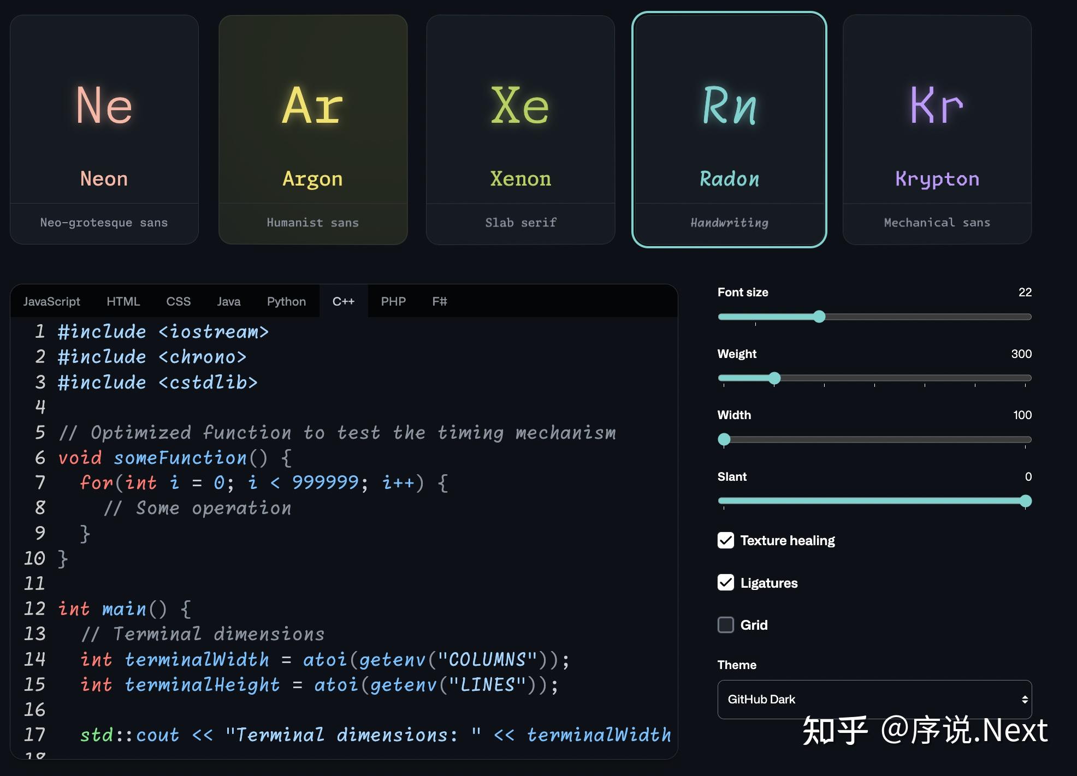The image size is (1077, 776).
Task: Select the Krypton mechanical sans card
Action: [937, 128]
